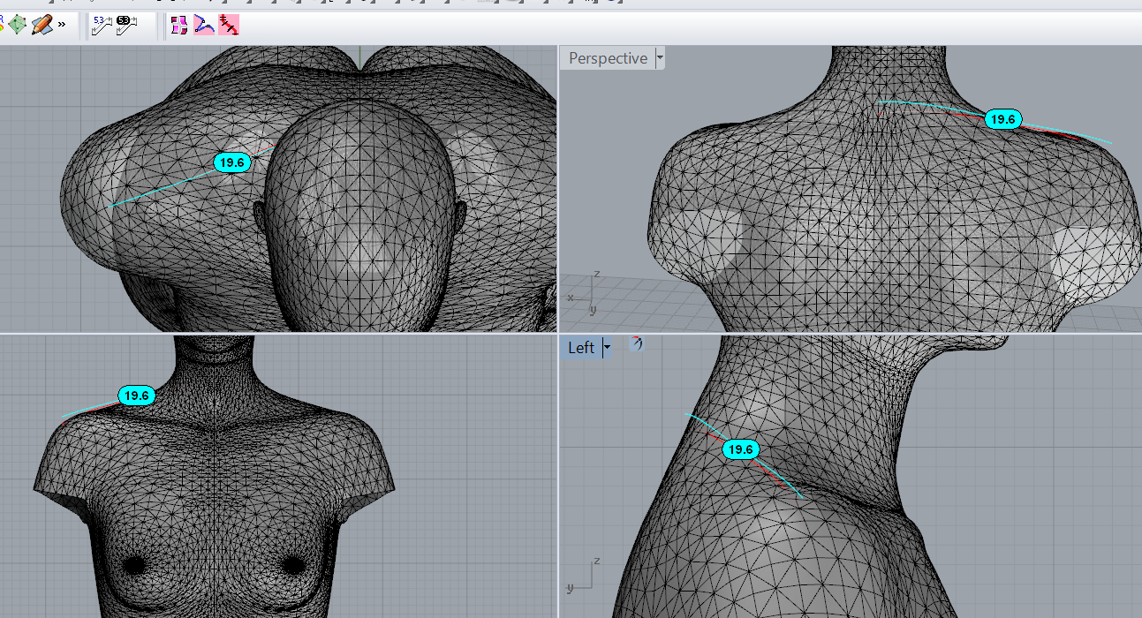
Task: Click the 19.6 label in Left view
Action: coord(739,449)
